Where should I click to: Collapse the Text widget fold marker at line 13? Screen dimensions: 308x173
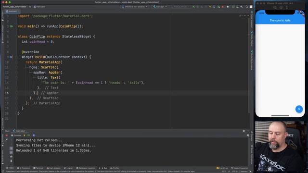(x=17, y=78)
